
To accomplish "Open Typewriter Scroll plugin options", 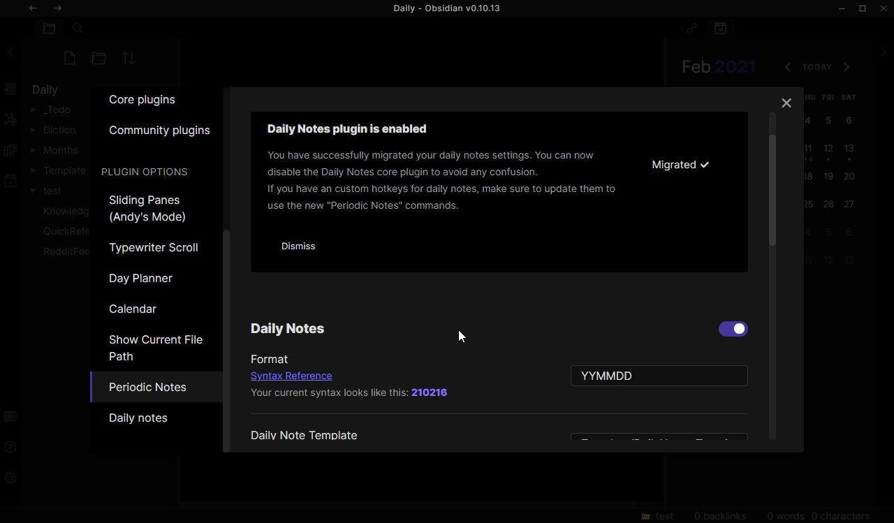I will pos(154,247).
